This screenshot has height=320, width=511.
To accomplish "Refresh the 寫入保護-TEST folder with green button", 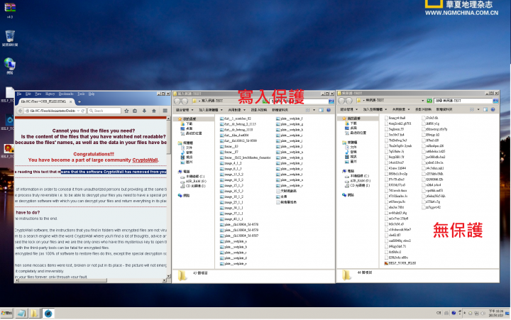I will click(x=265, y=101).
